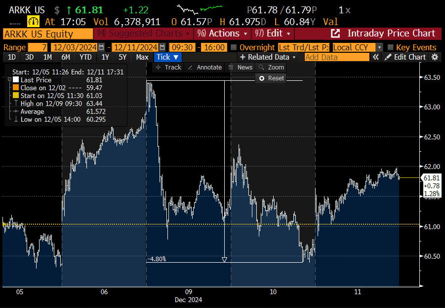Open the Intraday Price Chart popout icon

[x=335, y=34]
